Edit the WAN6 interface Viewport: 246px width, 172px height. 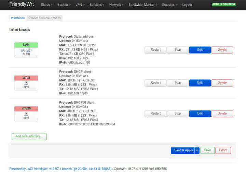[200, 114]
